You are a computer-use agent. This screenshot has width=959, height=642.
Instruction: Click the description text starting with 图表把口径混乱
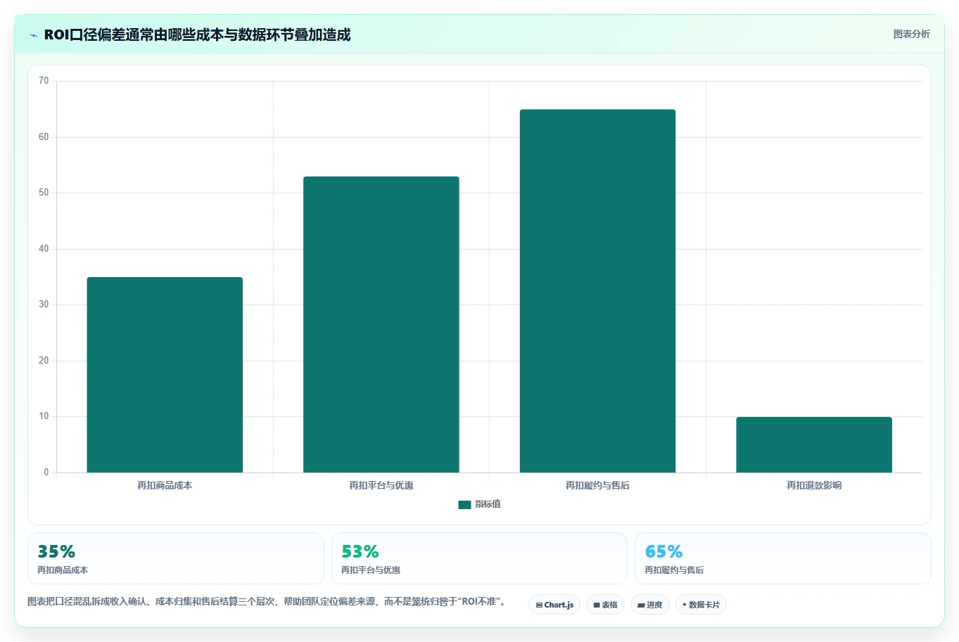point(268,602)
